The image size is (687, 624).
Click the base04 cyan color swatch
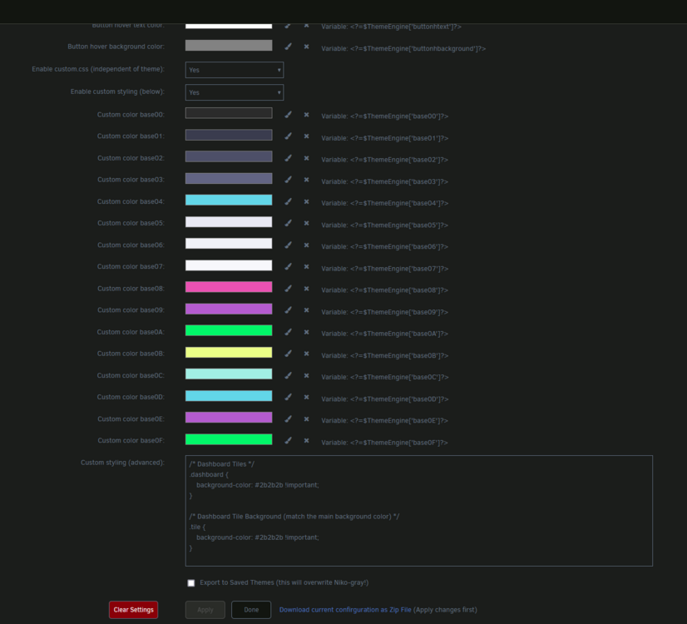[x=229, y=200]
